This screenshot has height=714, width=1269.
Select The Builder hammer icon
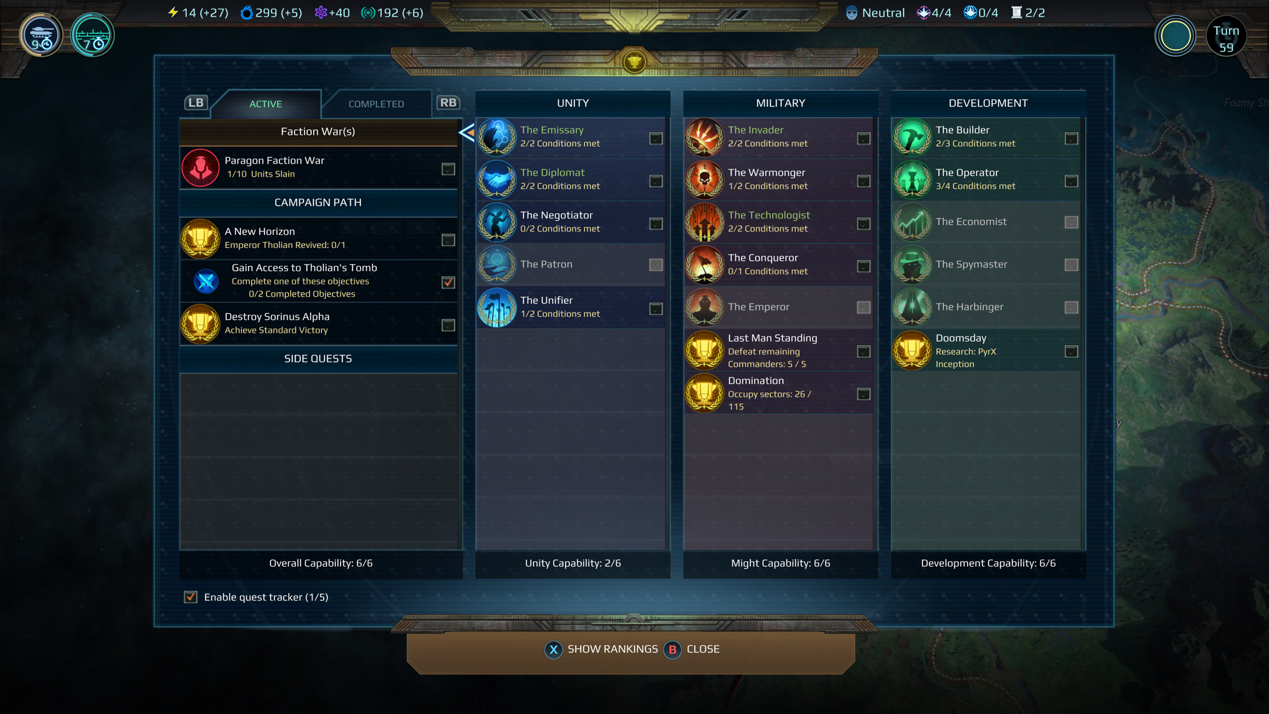tap(912, 138)
